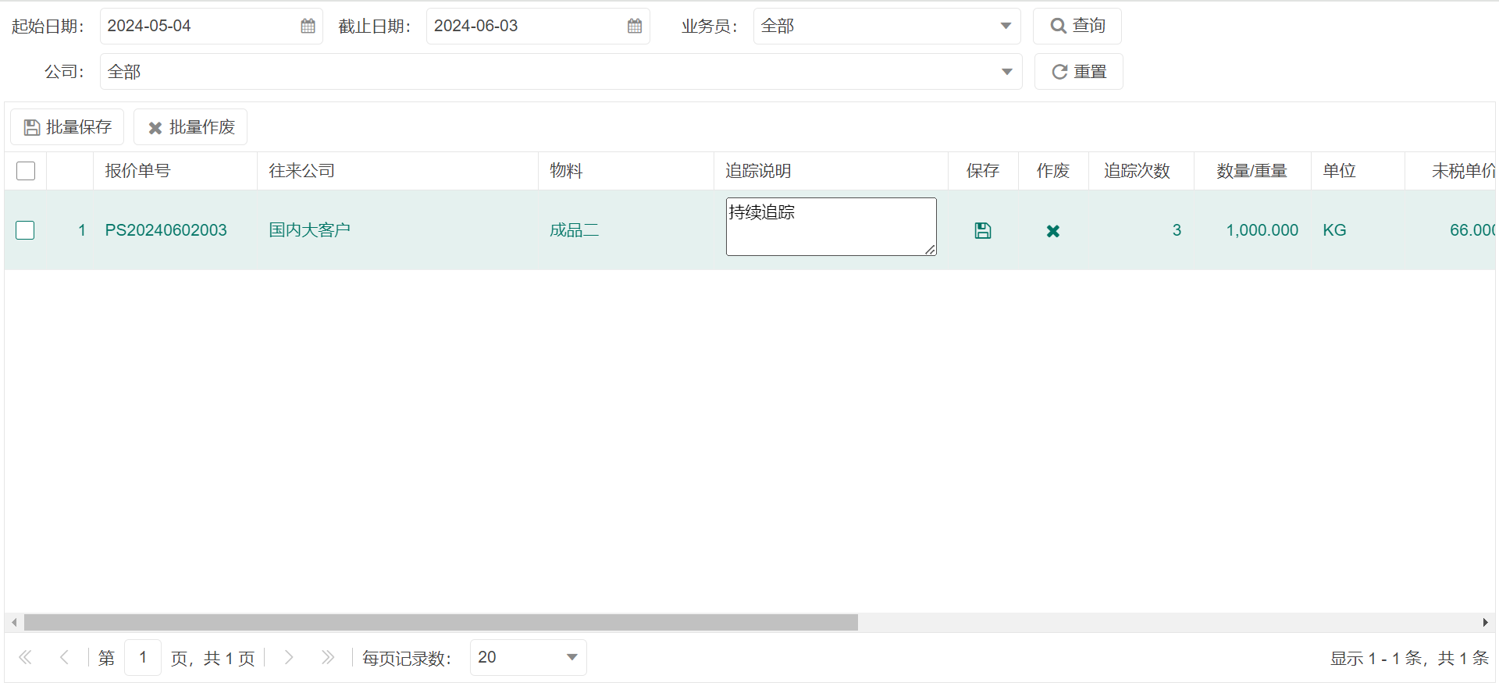Click the 追踪说明 textarea with 持续追踪
1499x686 pixels.
pos(831,226)
